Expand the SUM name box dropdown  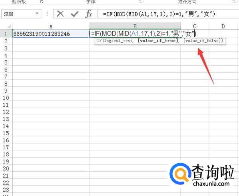click(37, 14)
